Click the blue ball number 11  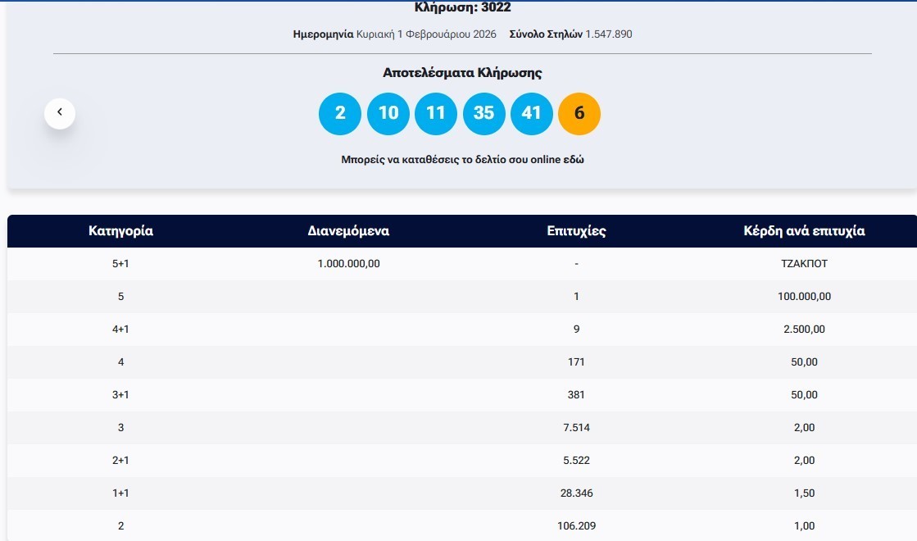click(436, 113)
